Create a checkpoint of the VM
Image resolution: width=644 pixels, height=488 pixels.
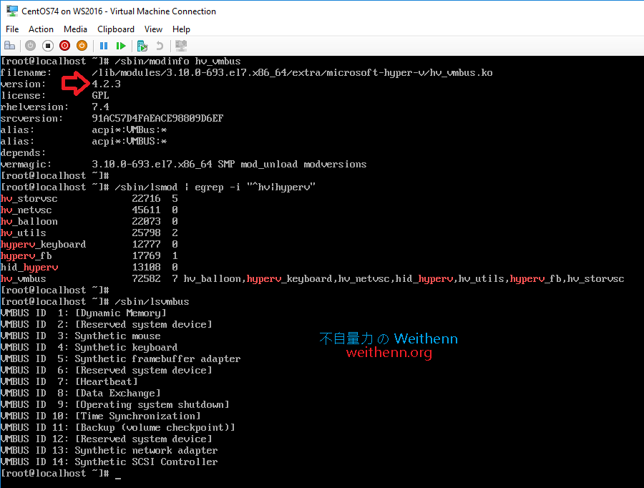click(142, 45)
